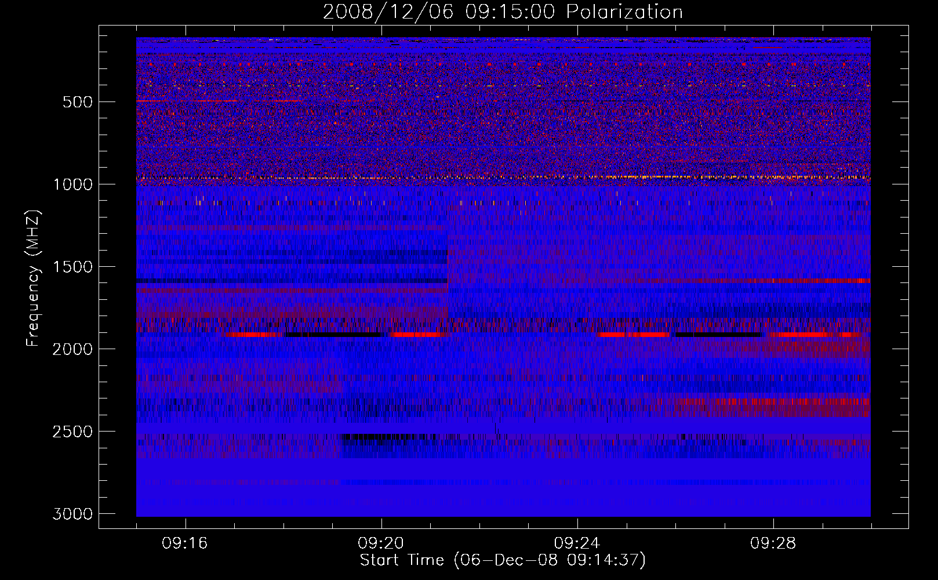Click the 09:28 time tick label
The image size is (938, 580).
(773, 543)
